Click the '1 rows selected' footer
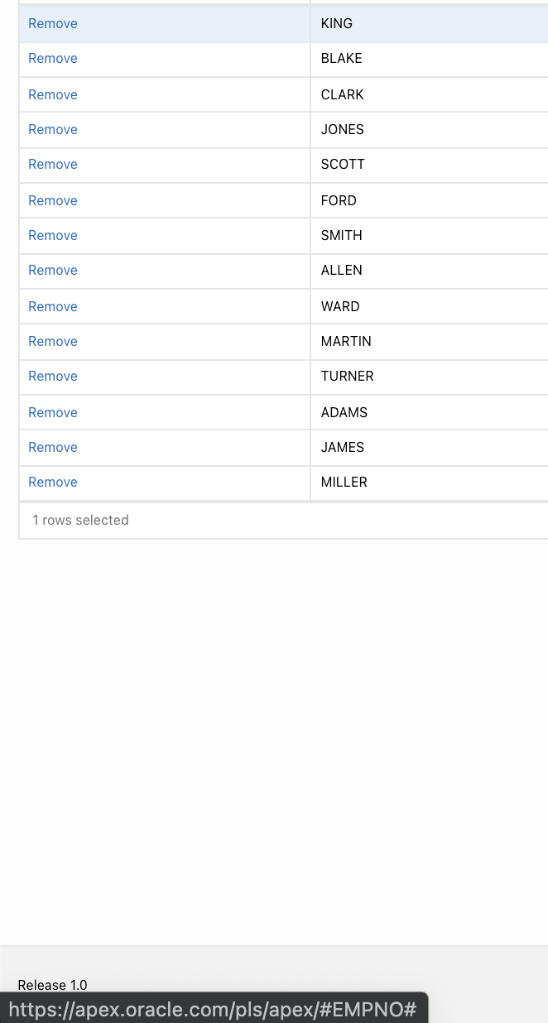Viewport: 548px width, 1023px height. (x=80, y=520)
